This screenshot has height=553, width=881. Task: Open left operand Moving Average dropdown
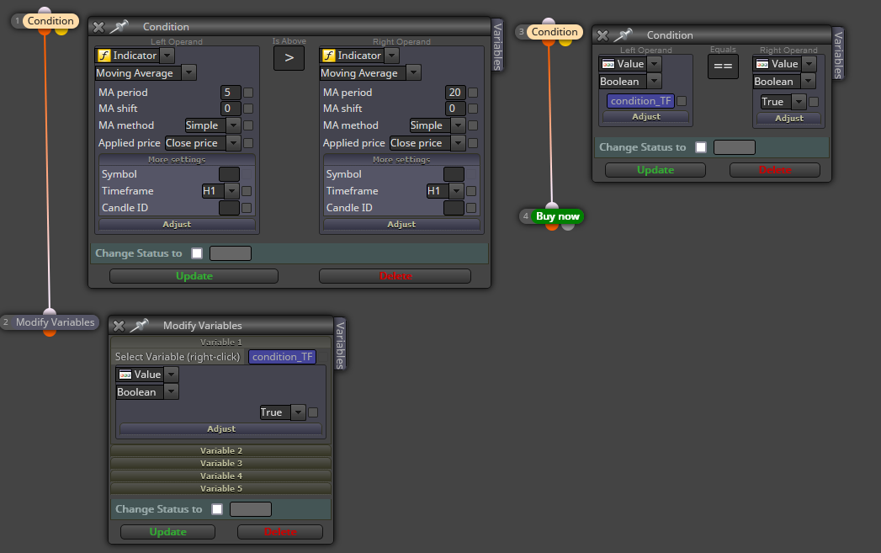[x=188, y=73]
